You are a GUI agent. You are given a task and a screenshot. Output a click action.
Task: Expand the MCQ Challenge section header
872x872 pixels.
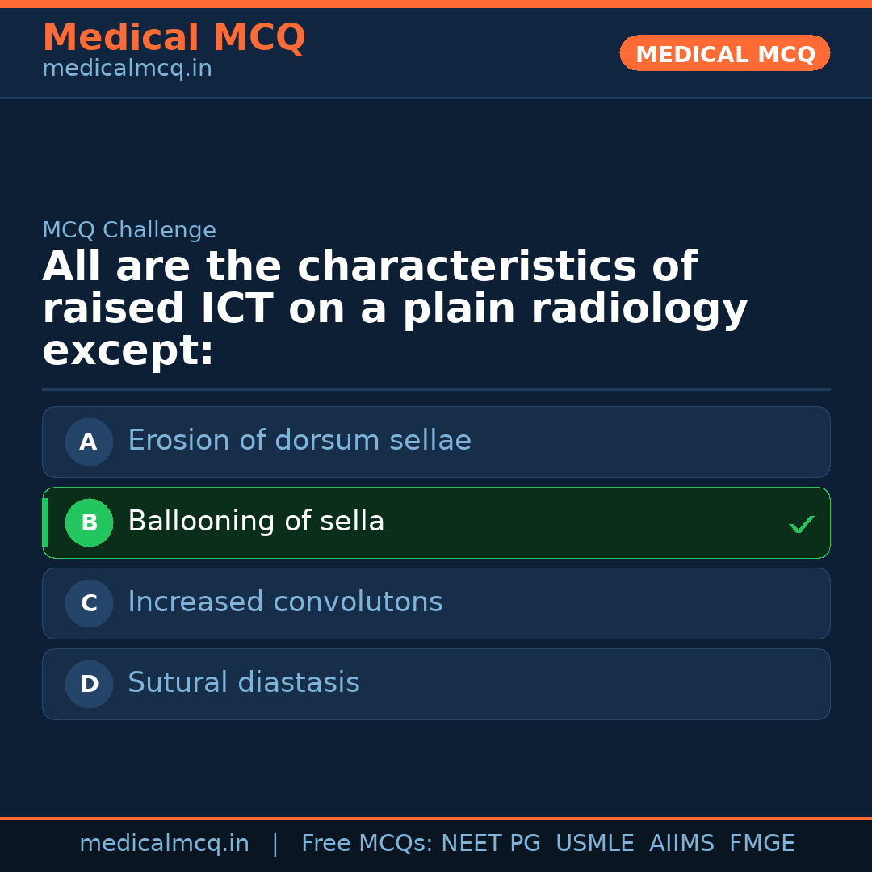[129, 229]
